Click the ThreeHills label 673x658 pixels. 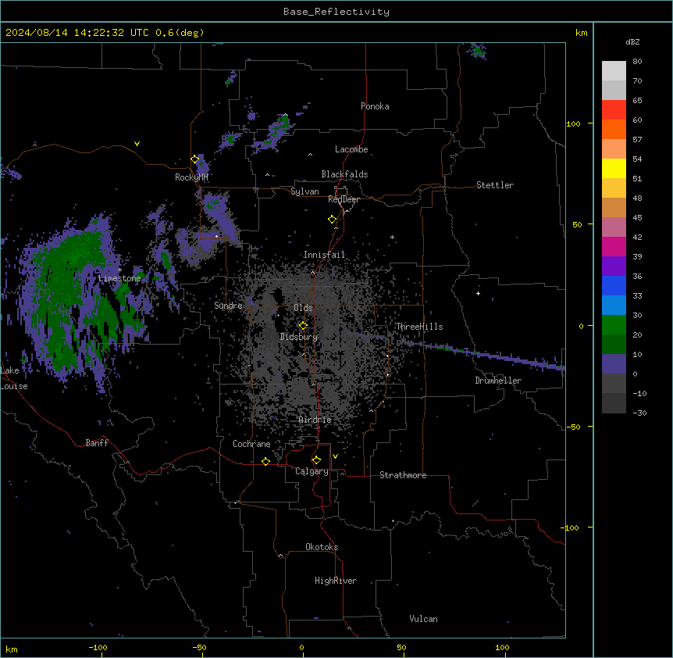[x=419, y=327]
